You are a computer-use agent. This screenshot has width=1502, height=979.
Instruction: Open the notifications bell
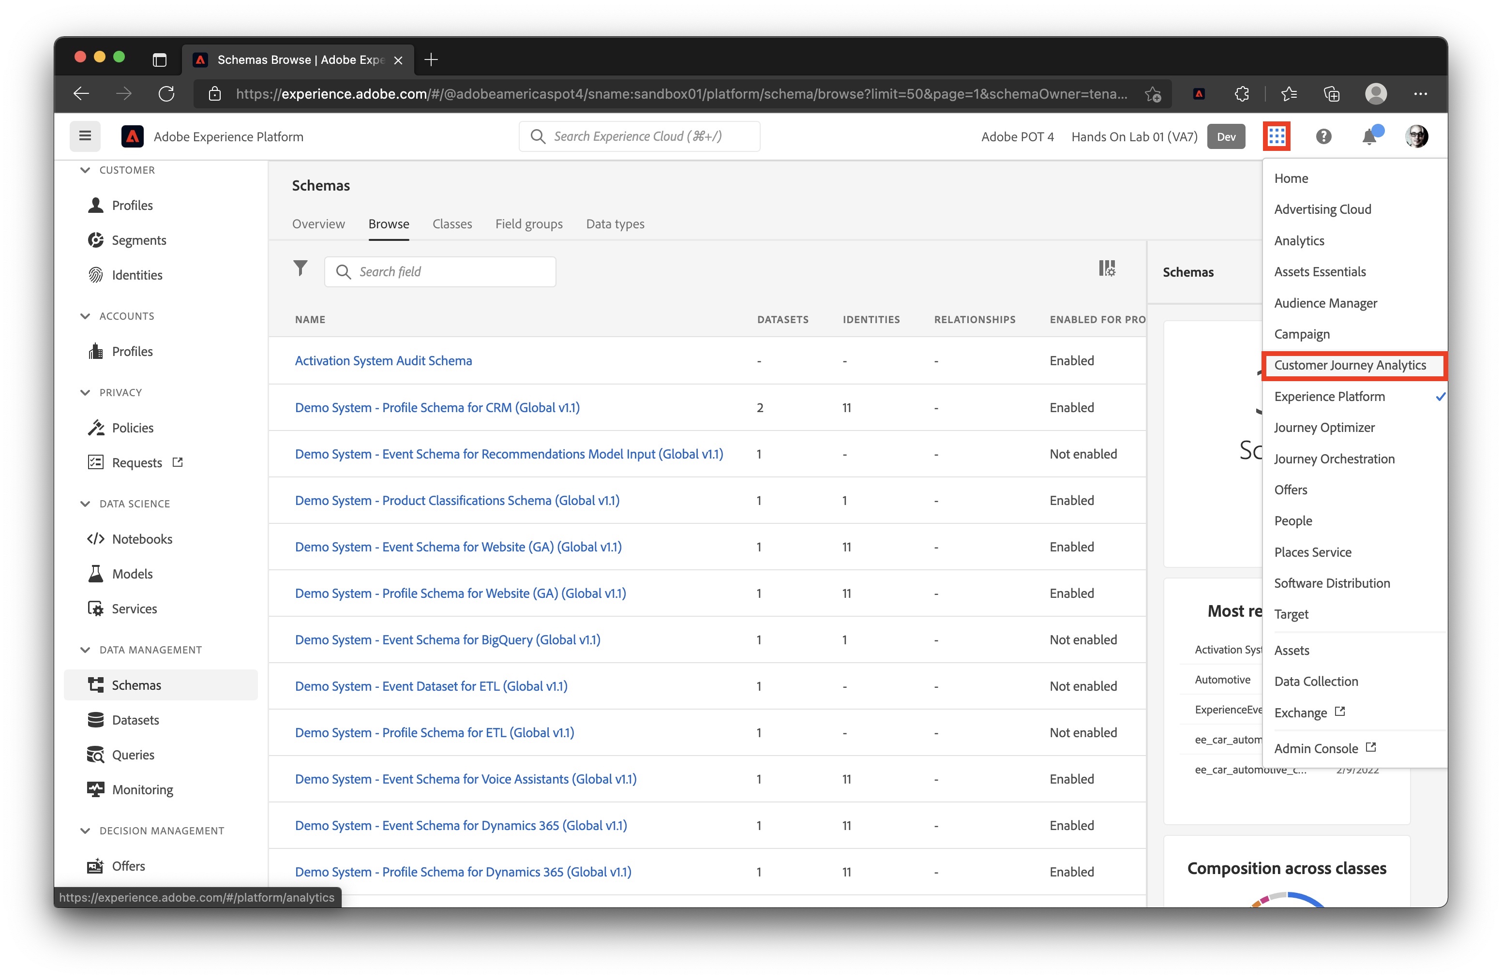click(x=1369, y=136)
